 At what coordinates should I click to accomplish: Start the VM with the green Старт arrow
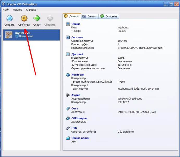click(x=37, y=18)
